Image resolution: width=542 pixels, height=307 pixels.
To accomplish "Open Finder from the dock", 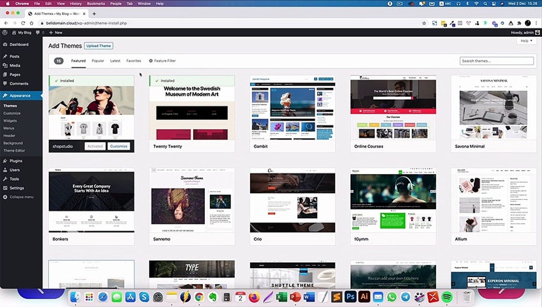I will pos(75,297).
